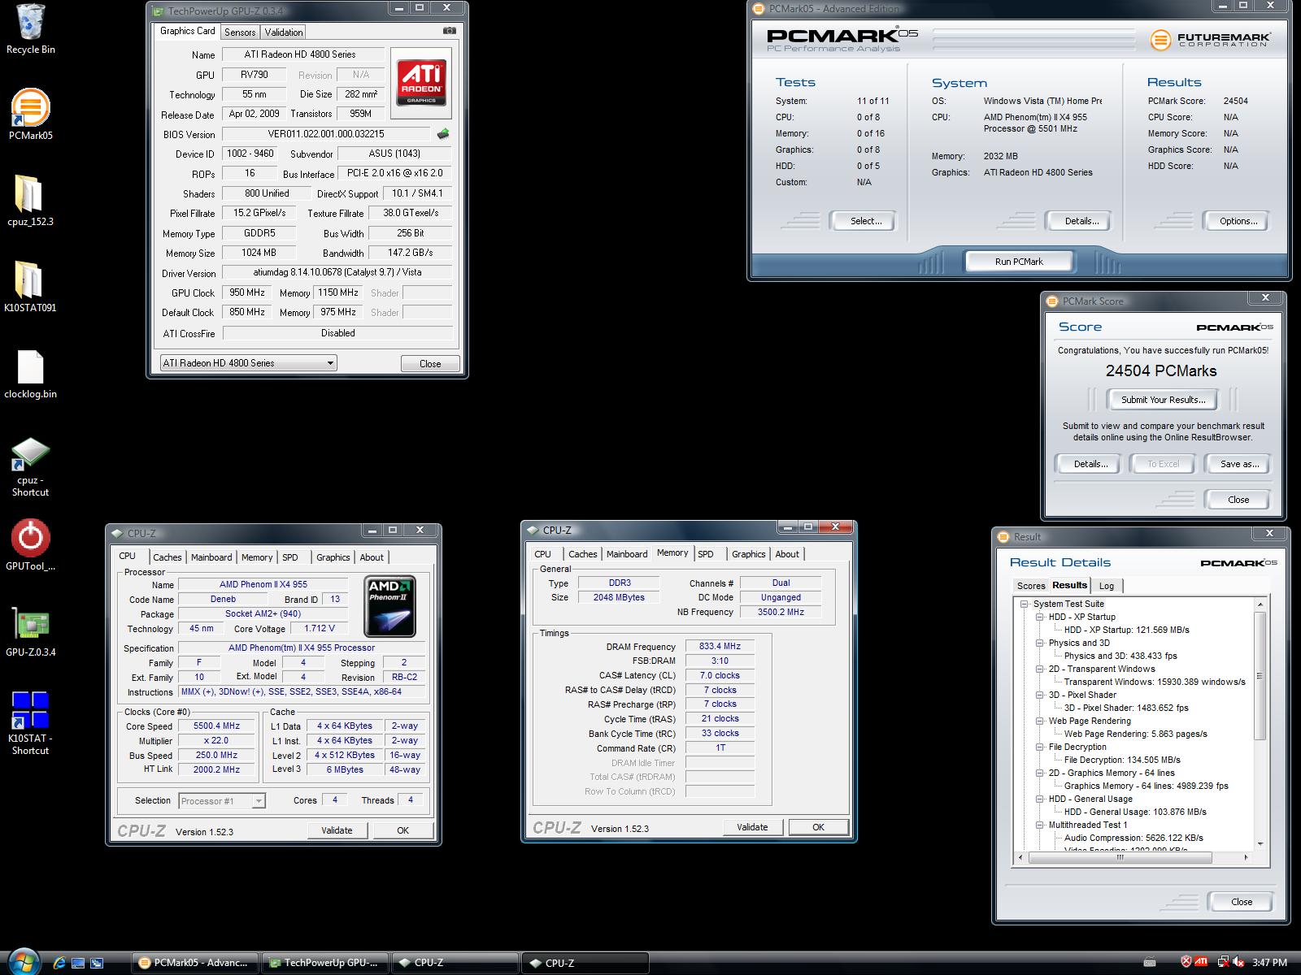Open the About tab in the right CPU-Z window
Viewport: 1301px width, 975px height.
[x=787, y=554]
